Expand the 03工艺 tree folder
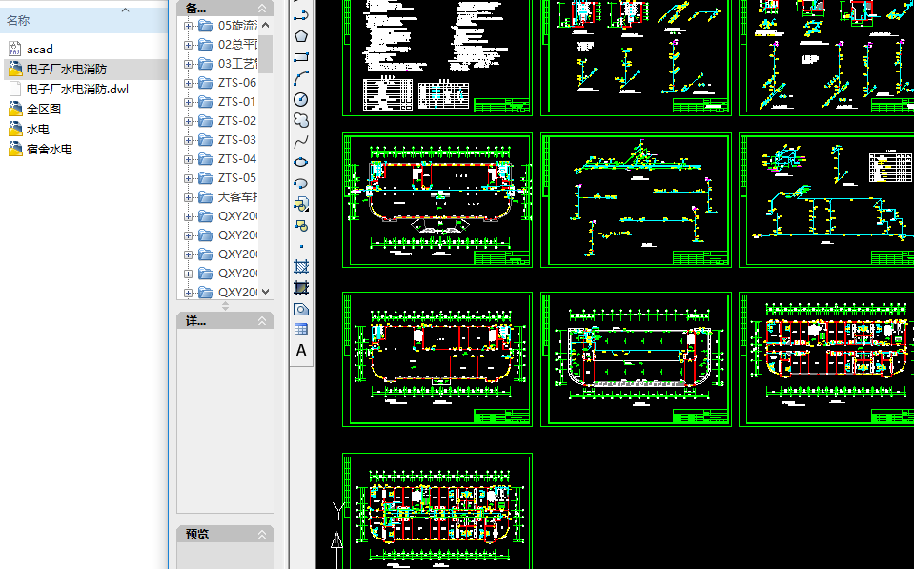The width and height of the screenshot is (914, 569). click(x=188, y=64)
